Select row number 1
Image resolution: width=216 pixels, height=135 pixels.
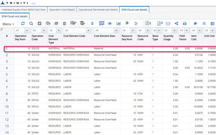coord(7,48)
